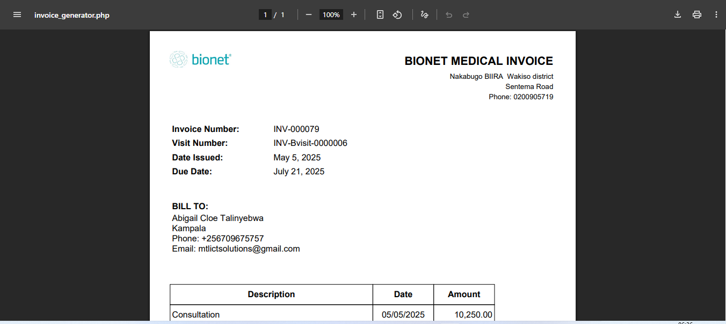Select the Phone: 0200905719 line
This screenshot has width=726, height=324.
pyautogui.click(x=521, y=97)
